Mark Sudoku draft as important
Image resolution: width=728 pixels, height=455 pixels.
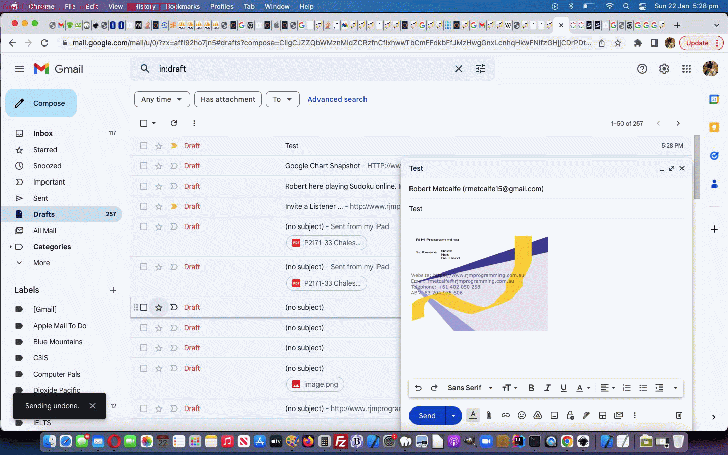[174, 186]
